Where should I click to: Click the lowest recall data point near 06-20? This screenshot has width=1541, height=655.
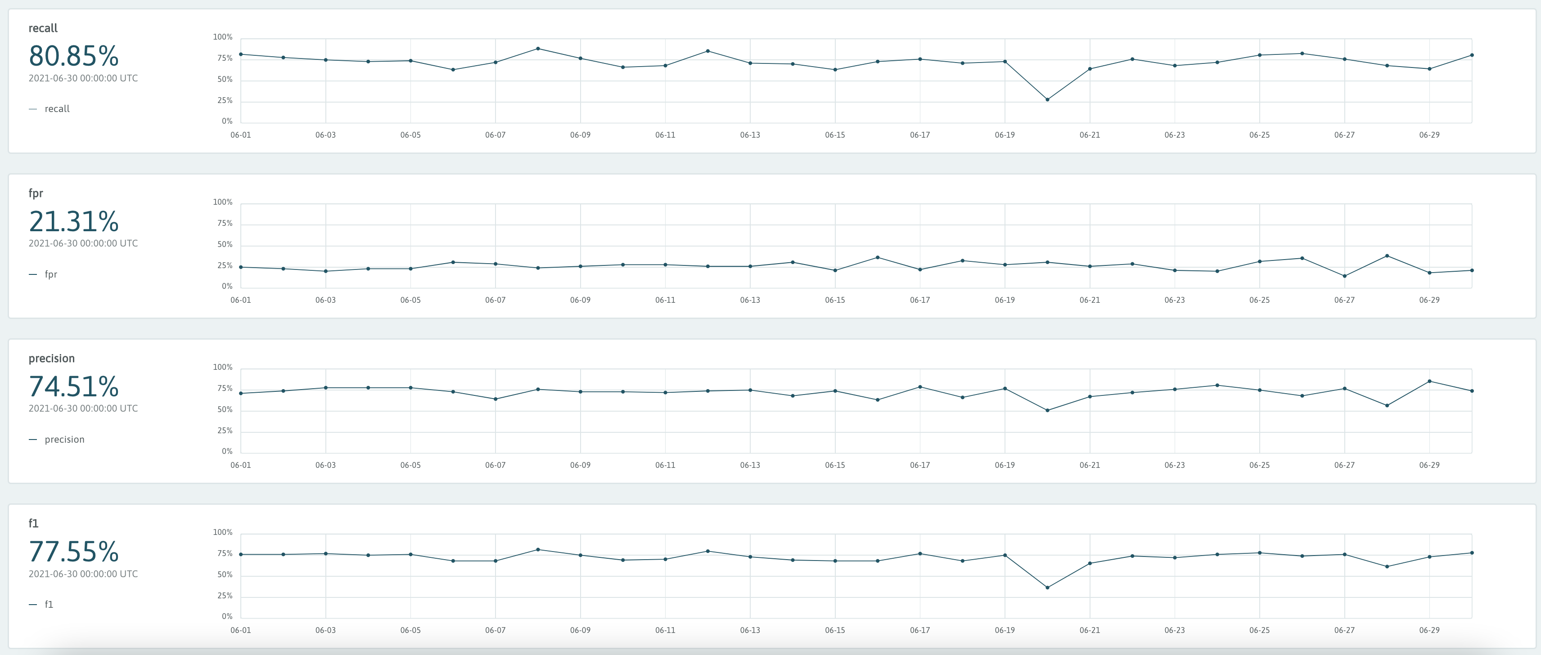[x=1047, y=99]
